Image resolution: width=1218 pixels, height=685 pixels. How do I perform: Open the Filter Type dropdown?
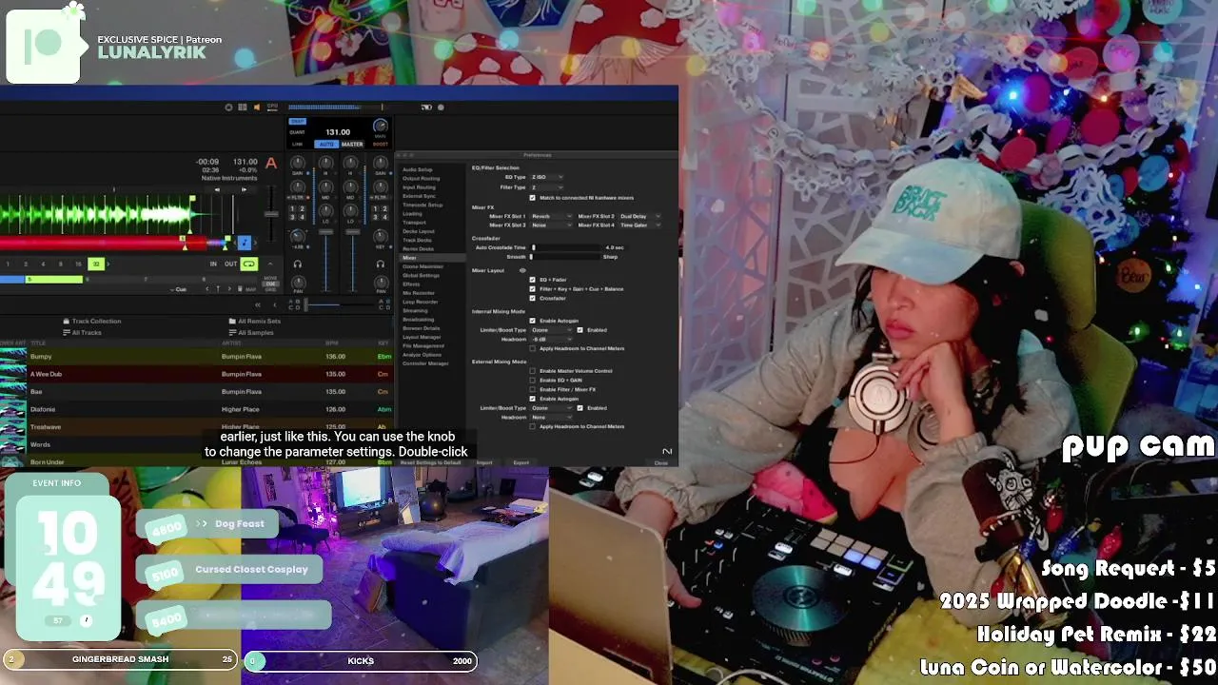point(547,187)
